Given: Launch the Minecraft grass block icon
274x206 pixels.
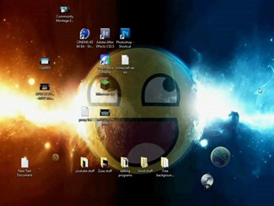Looking at the screenshot, I should pos(105,85).
